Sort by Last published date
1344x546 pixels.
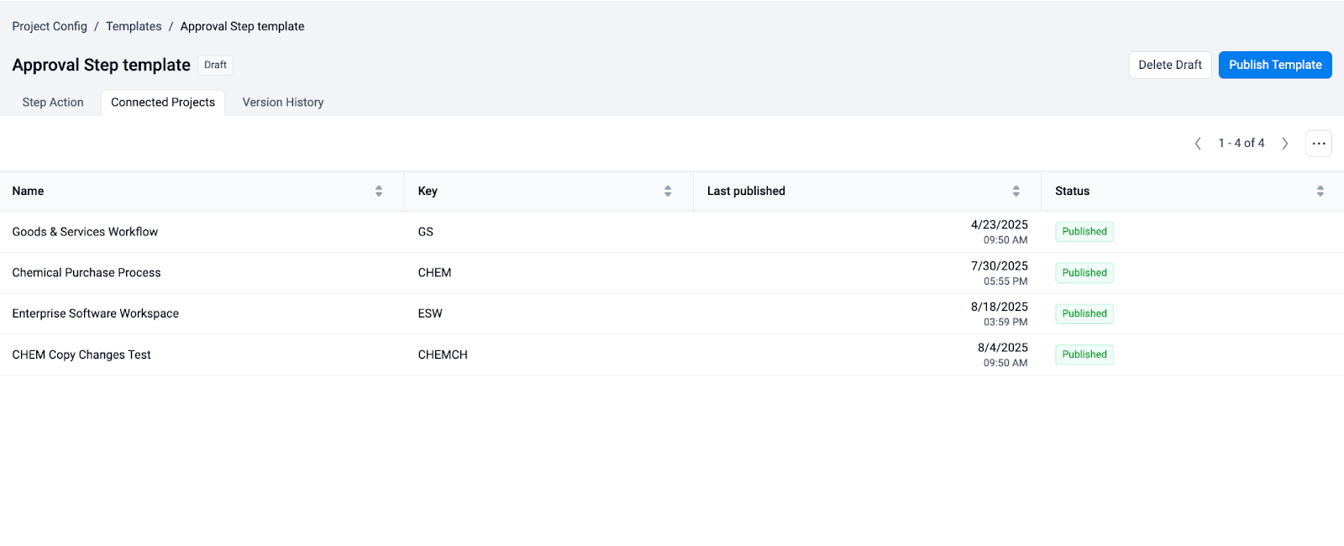click(1016, 192)
